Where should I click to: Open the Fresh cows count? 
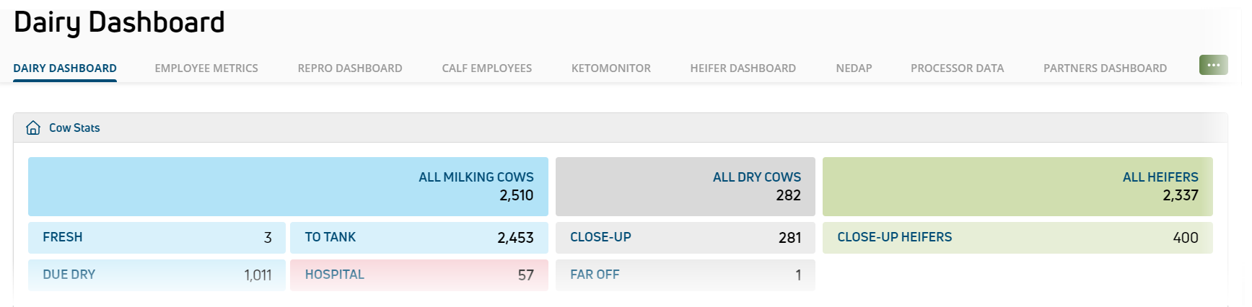[x=157, y=238]
